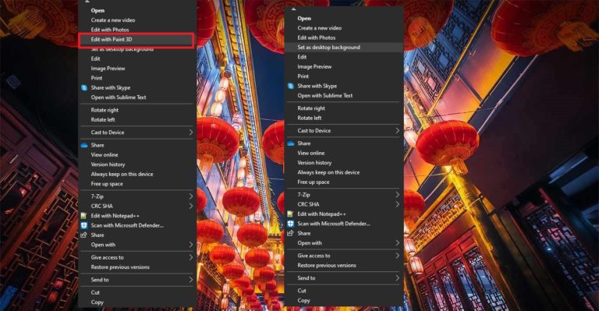Expand the Cast to Device submenu arrow in left menu
Screen dimensions: 599x311
click(190, 133)
